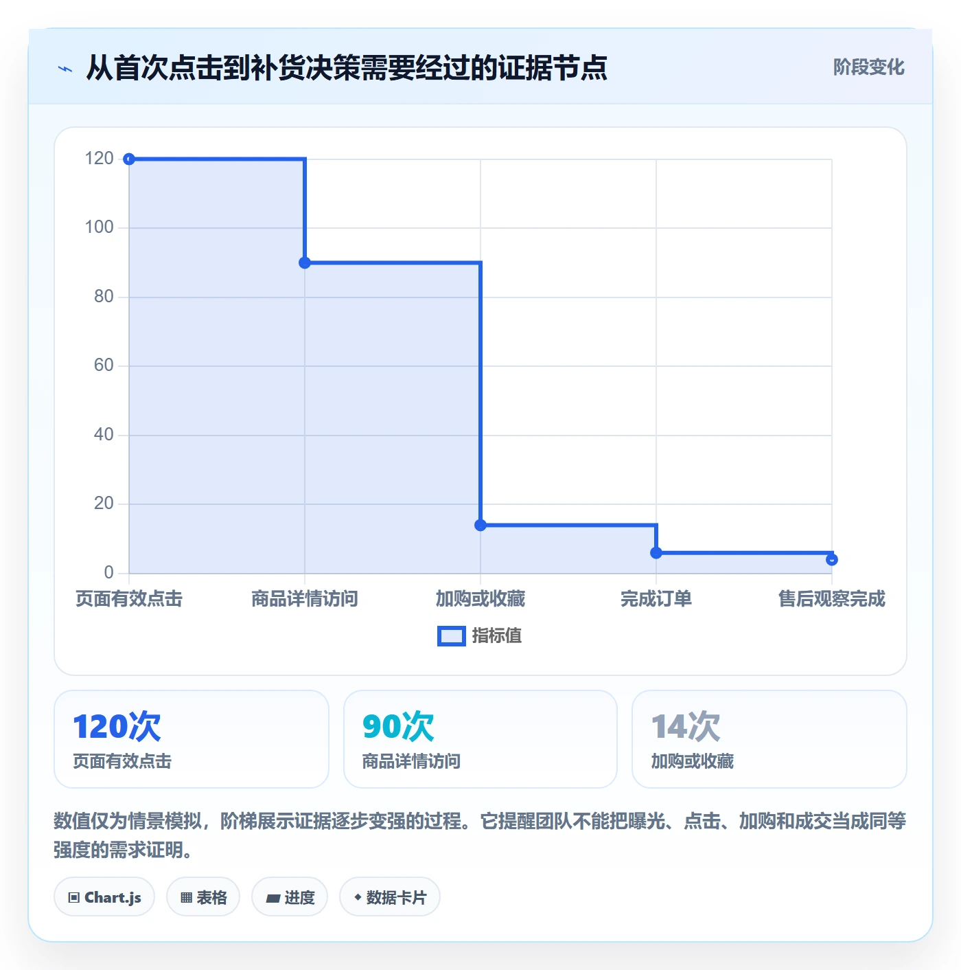This screenshot has height=970, width=961.
Task: Click the 数据卡片 tag
Action: tap(390, 897)
